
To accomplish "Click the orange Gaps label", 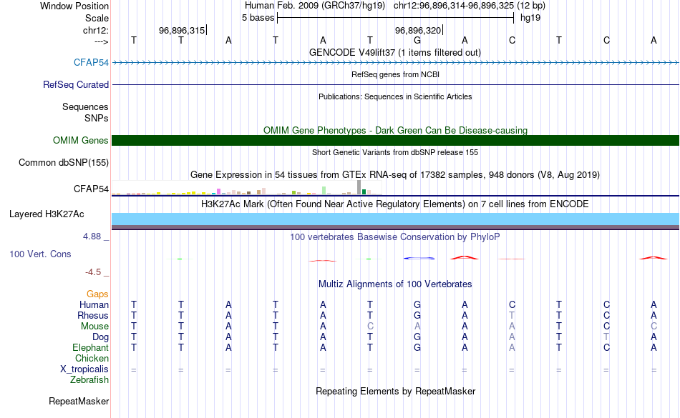I will tap(97, 294).
